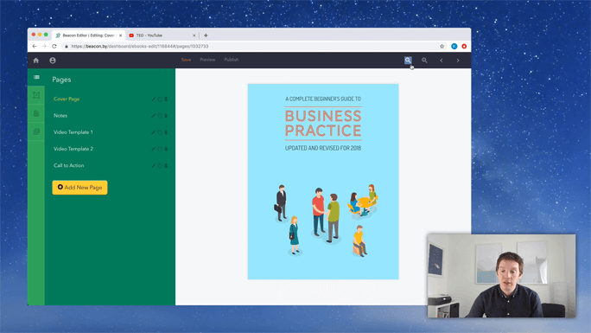Click the delete icon for Call to Action
Screen dimensions: 591x333
(166, 165)
